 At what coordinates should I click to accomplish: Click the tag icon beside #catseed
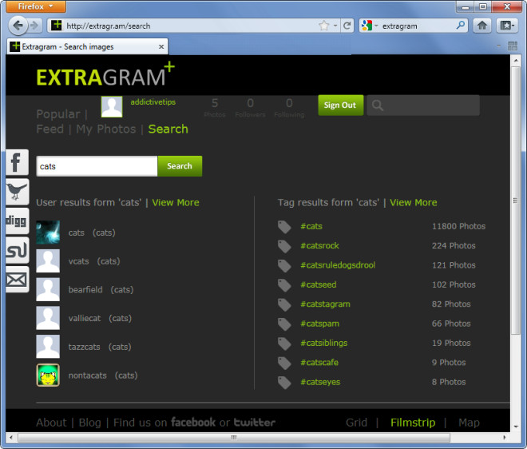tap(284, 285)
